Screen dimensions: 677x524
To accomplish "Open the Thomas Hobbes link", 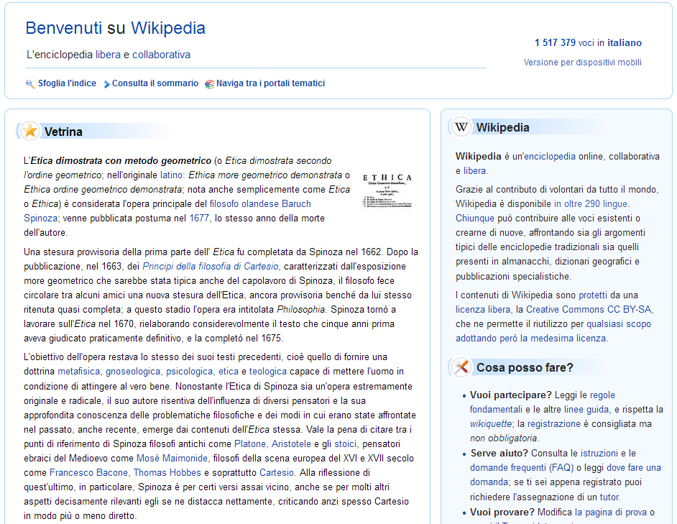I will coord(167,472).
